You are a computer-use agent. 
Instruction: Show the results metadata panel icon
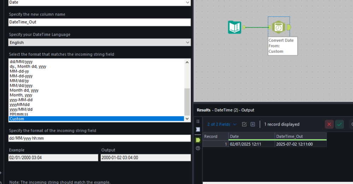198,129
